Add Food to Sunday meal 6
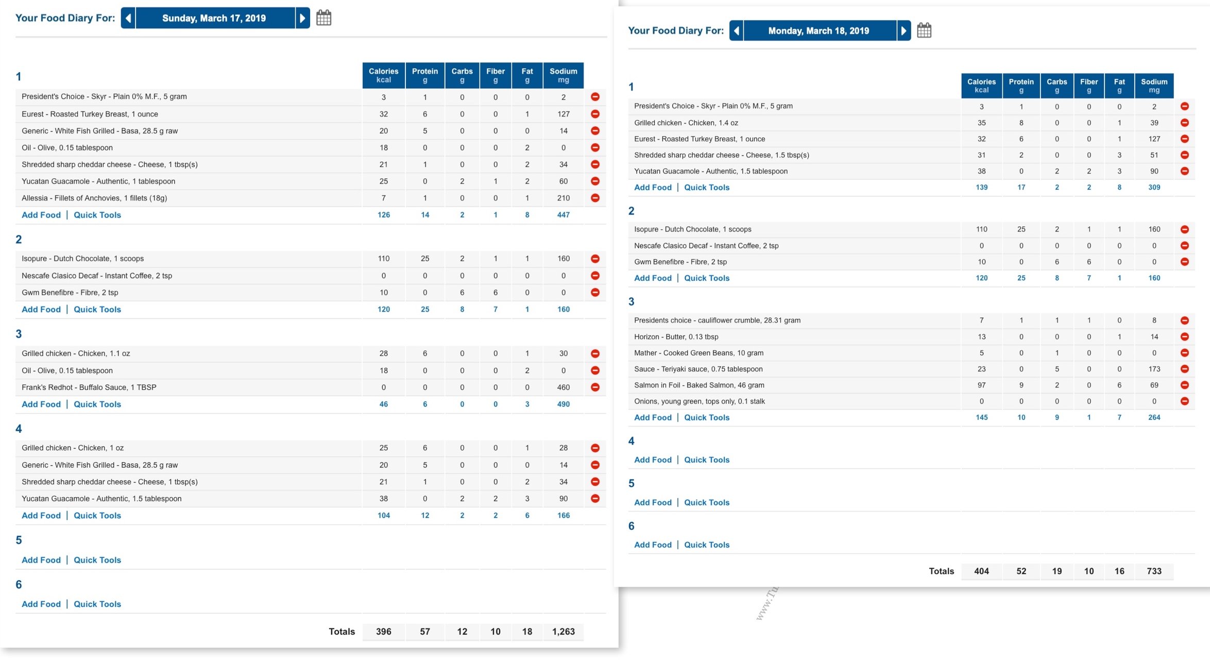1210x660 pixels. 41,604
